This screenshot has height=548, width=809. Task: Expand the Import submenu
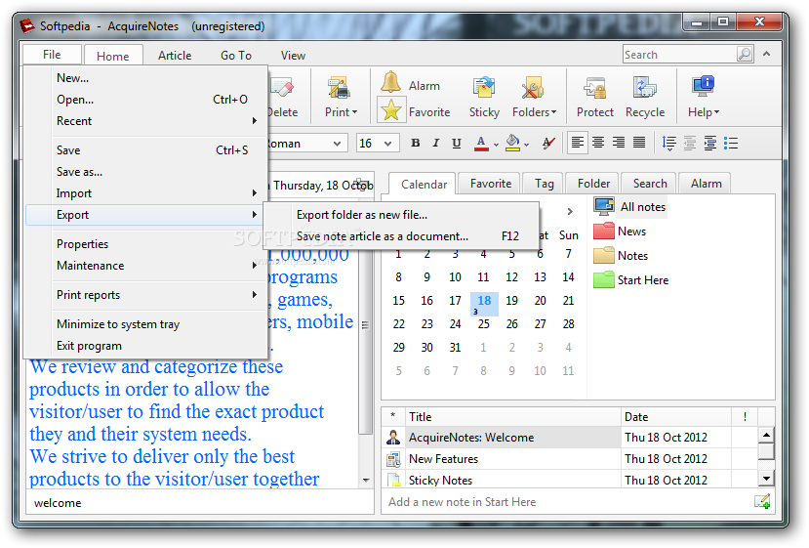(x=144, y=193)
